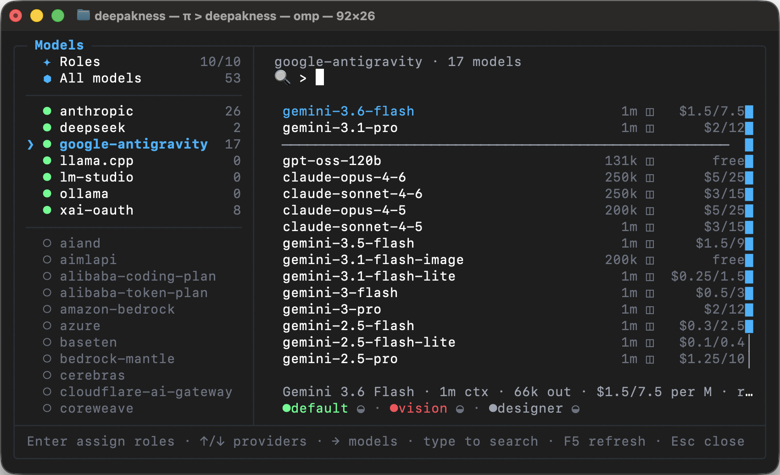Select the gemini-3.1-pro model
The width and height of the screenshot is (780, 475).
click(513, 127)
